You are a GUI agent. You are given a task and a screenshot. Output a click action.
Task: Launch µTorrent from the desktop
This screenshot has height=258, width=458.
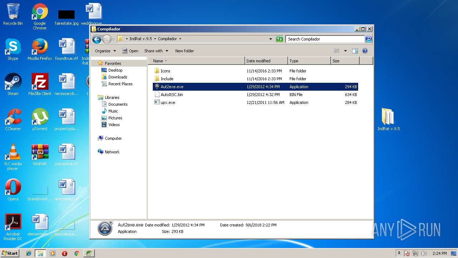point(40,120)
